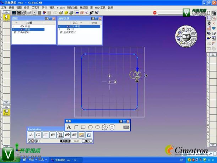Select the rectangle shape tool
Image resolution: width=217 pixels, height=163 pixels.
pyautogui.click(x=83, y=127)
